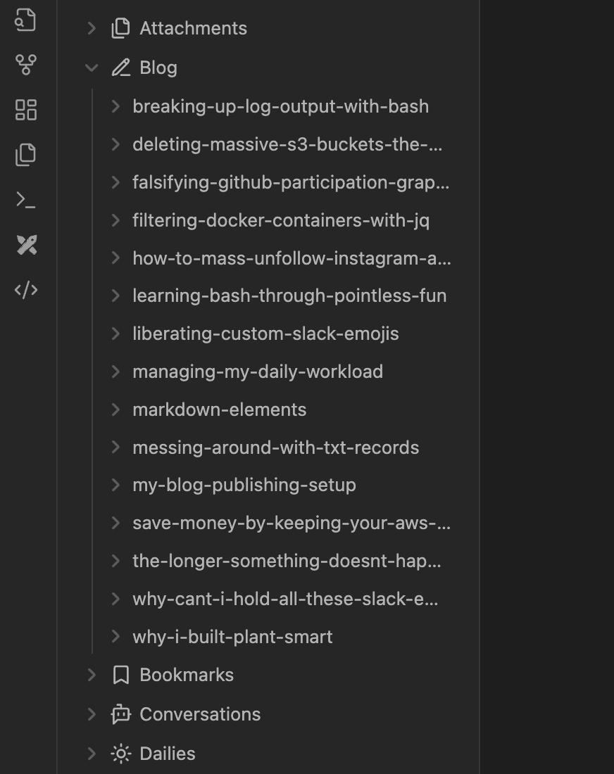Click the crossed pencil and ruler ribbon icon
This screenshot has width=614, height=774.
pos(26,245)
